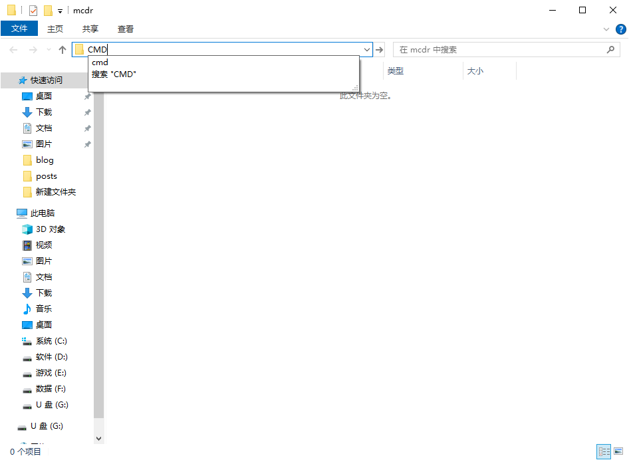Click Properties icon in quick access toolbar
The image size is (629, 460).
tap(33, 11)
